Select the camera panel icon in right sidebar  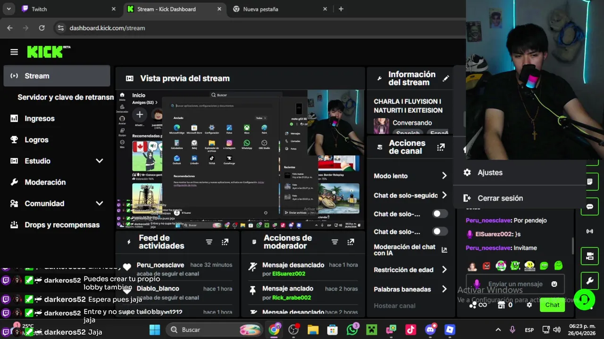pos(589,256)
